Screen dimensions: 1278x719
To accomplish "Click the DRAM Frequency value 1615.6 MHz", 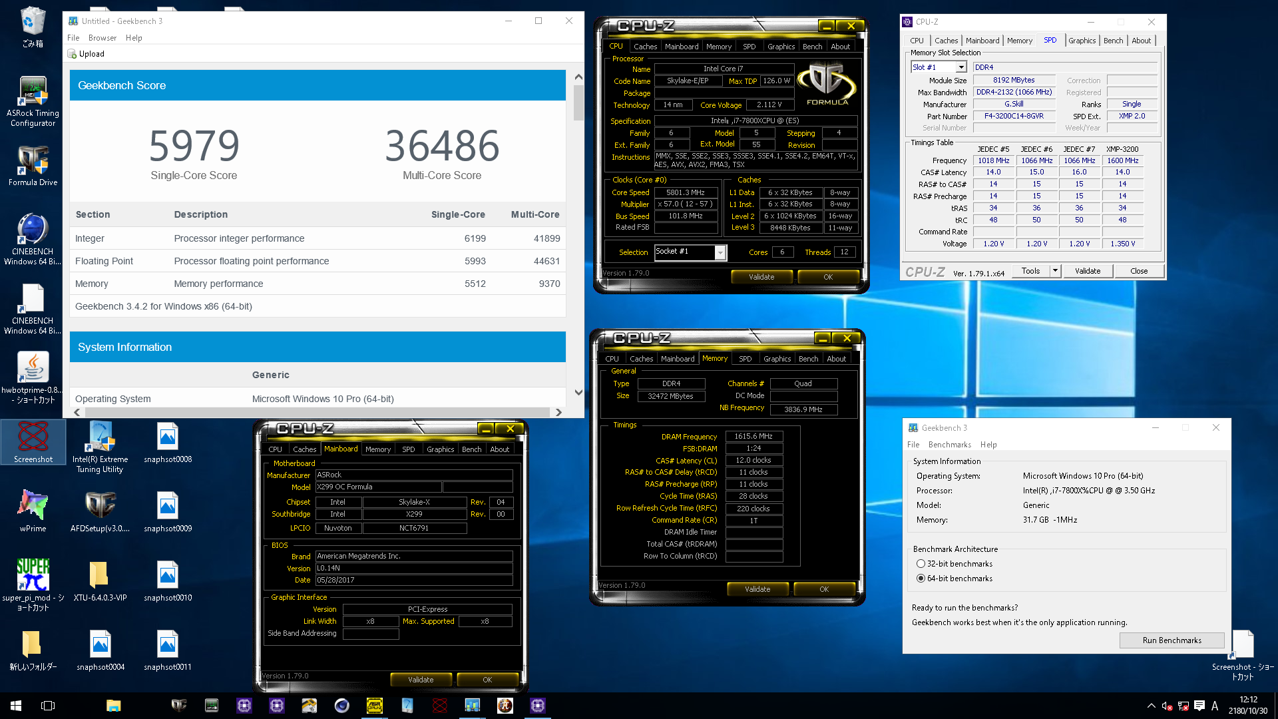I will [753, 437].
